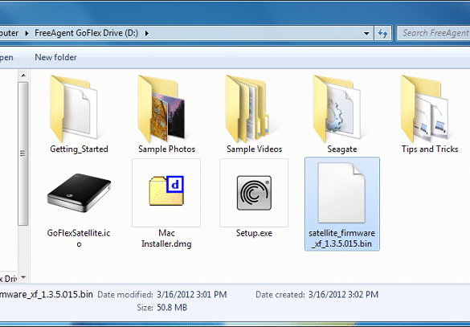Screen dimensions: 470x327
Task: Select the GoFlexSatellite.ico drive icon
Action: click(79, 193)
